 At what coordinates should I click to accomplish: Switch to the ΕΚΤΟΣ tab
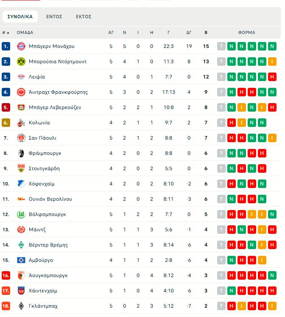[84, 17]
